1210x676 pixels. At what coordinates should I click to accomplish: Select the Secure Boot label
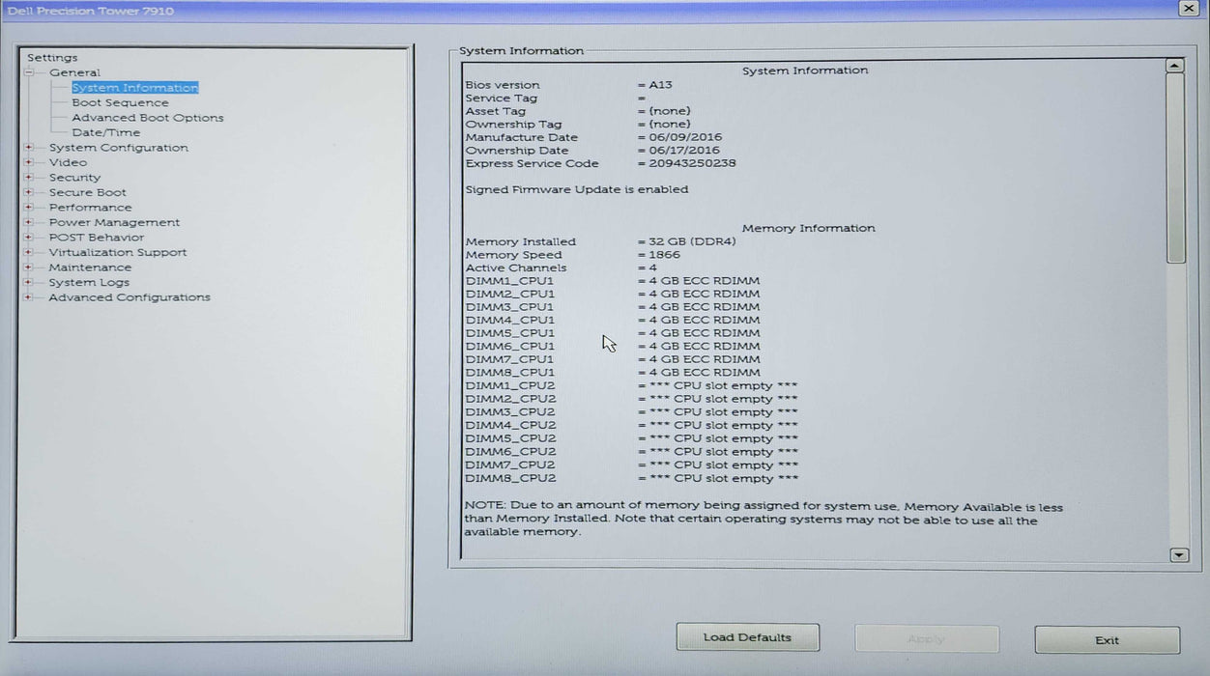click(x=88, y=192)
